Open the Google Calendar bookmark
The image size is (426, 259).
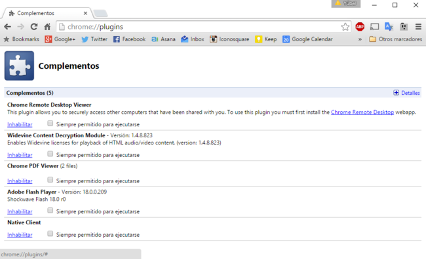click(307, 39)
